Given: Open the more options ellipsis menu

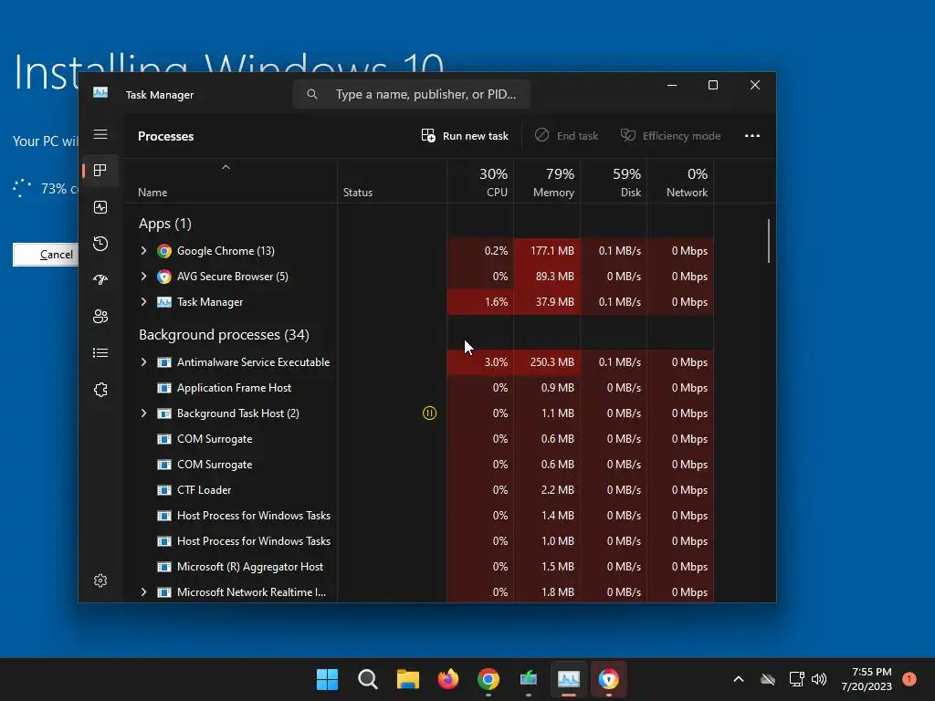Looking at the screenshot, I should coord(752,136).
